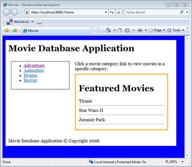192x167 pixels.
Task: Click the Add to Favorites icon
Action: [x=15, y=30]
